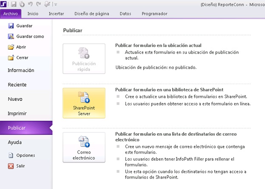Click the Undo arrow in title bar
This screenshot has width=265, height=189.
click(30, 4)
